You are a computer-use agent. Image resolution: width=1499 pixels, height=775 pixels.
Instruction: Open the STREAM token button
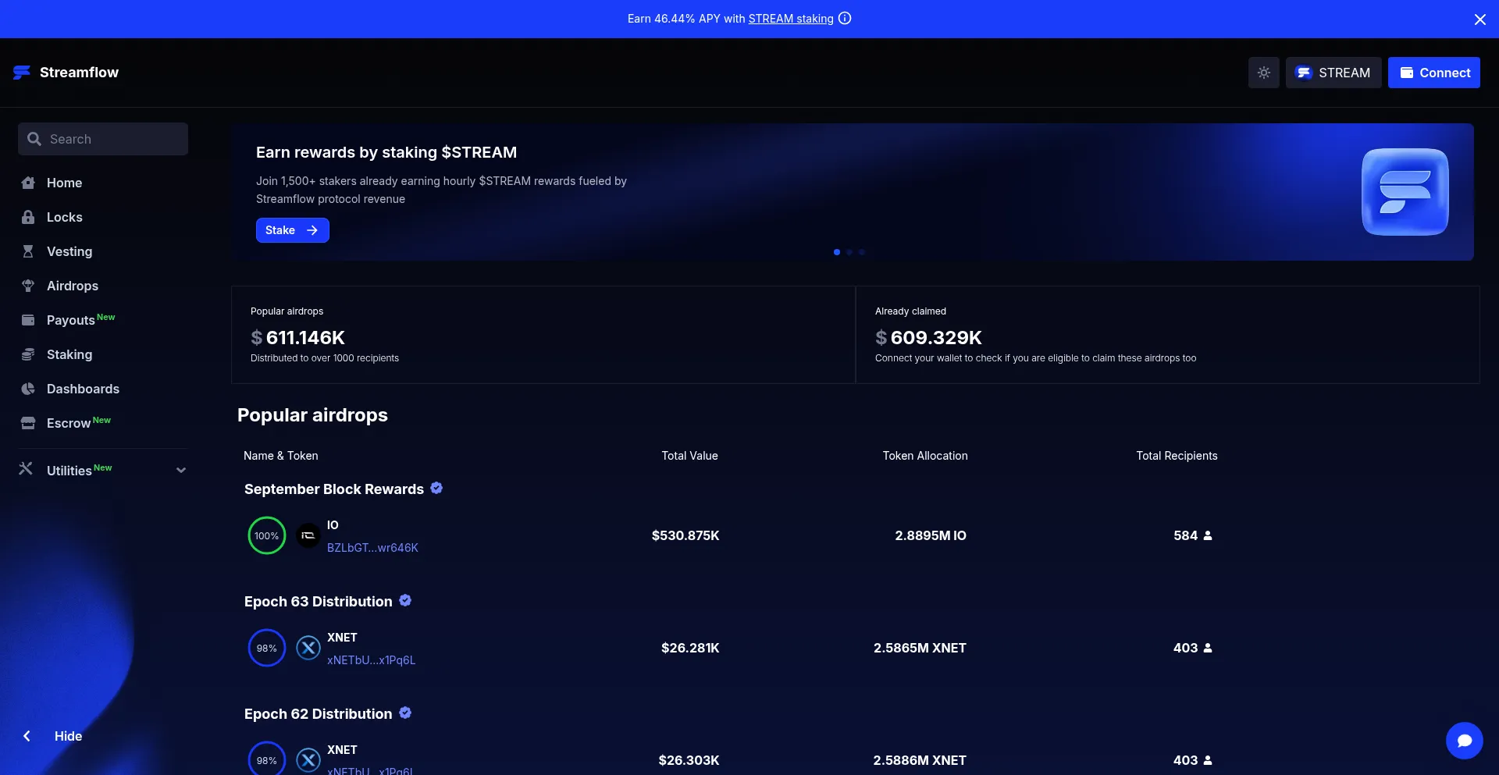1333,73
